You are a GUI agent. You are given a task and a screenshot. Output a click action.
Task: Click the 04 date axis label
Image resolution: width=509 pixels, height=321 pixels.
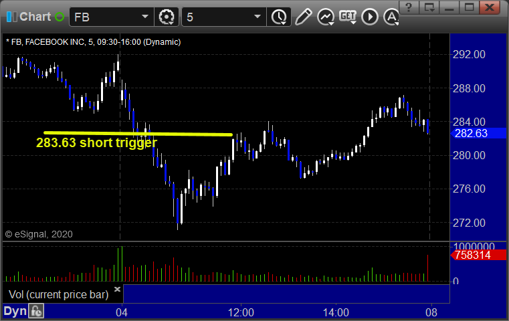tap(122, 312)
